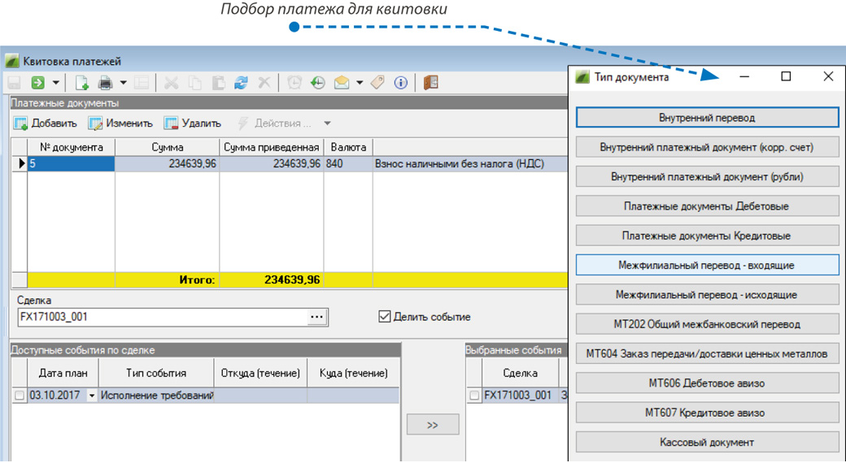Expand the date dropdown for 03.10.2017

(x=91, y=396)
